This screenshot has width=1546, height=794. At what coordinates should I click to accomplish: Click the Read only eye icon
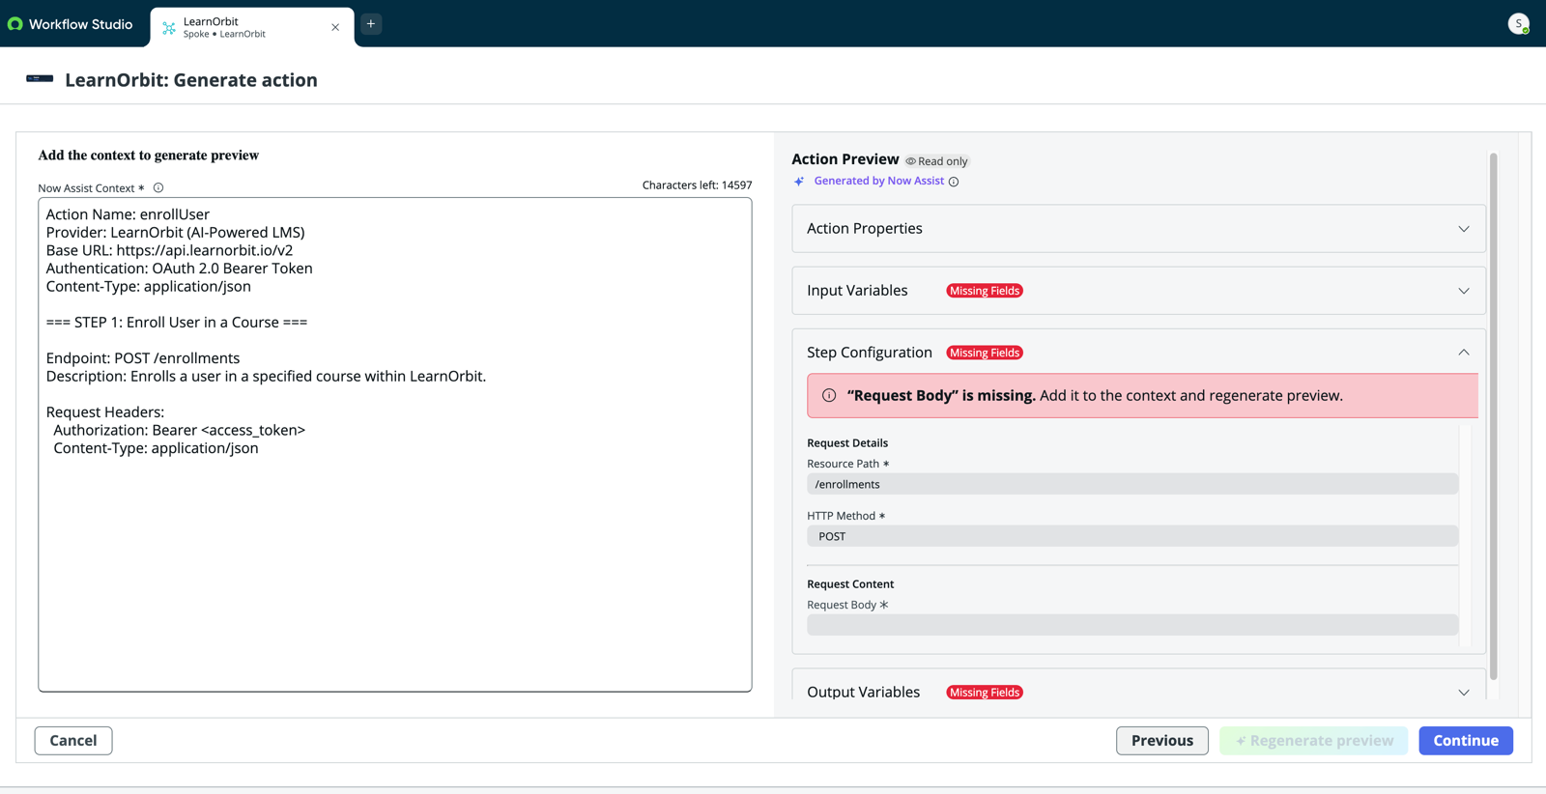910,161
